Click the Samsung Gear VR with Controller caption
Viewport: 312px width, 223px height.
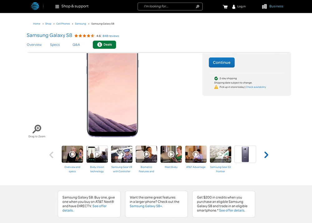pos(122,169)
